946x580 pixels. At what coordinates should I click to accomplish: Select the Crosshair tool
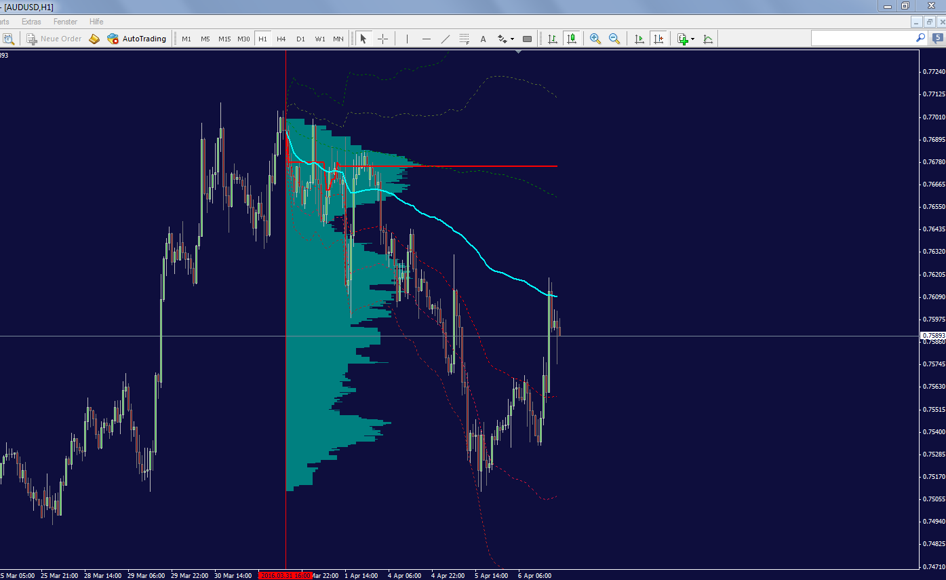pos(382,39)
